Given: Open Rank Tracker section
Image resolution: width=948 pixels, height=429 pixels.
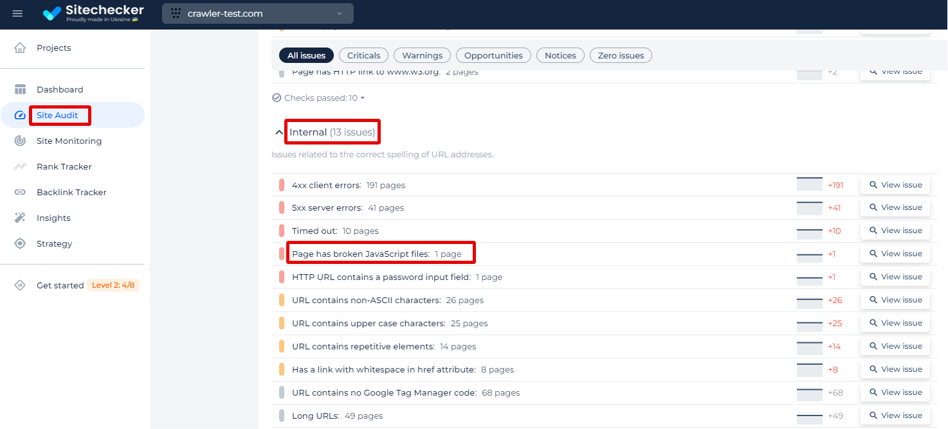Looking at the screenshot, I should pos(64,166).
